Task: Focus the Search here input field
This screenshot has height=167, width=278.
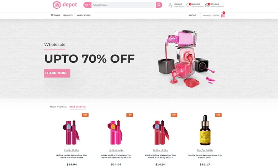Action: [124, 5]
